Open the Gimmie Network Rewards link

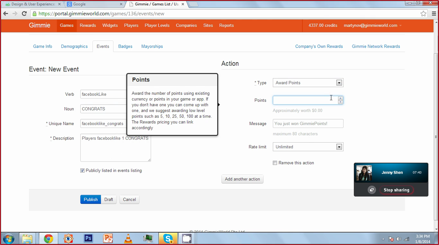376,46
